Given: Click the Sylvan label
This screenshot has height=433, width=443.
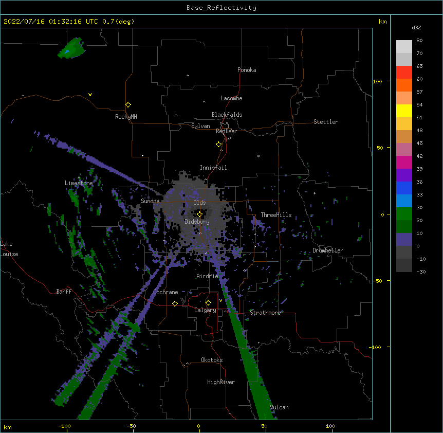Looking at the screenshot, I should coord(200,126).
